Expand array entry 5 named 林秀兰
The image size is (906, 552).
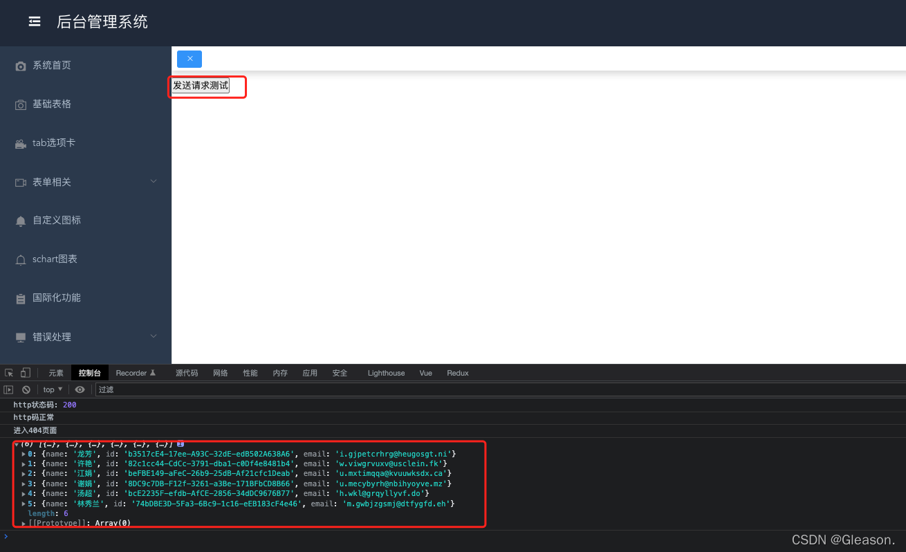coord(24,504)
